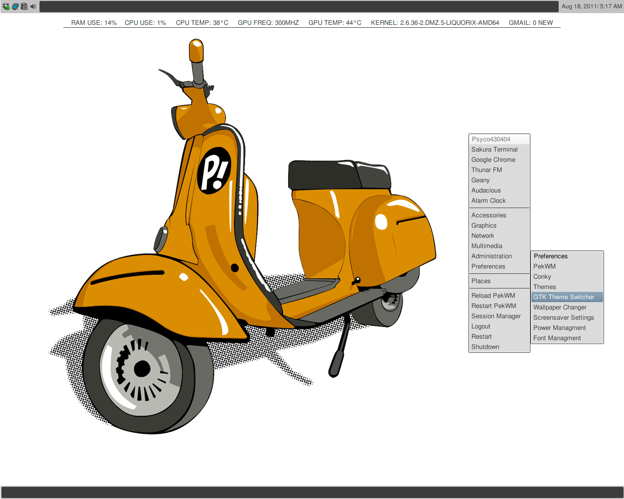Expand the Preferences submenu in main menu
The image size is (624, 499).
[x=499, y=267]
